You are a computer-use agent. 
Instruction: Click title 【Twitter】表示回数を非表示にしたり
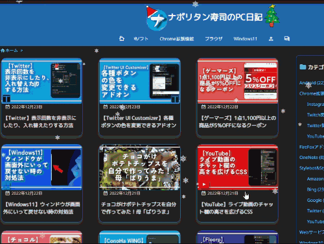tap(40, 121)
